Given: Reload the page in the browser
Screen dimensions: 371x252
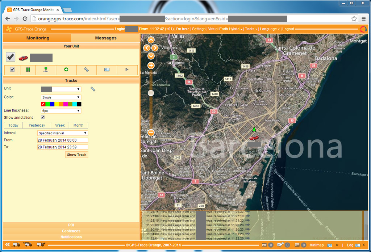Looking at the screenshot, I should tap(25, 19).
